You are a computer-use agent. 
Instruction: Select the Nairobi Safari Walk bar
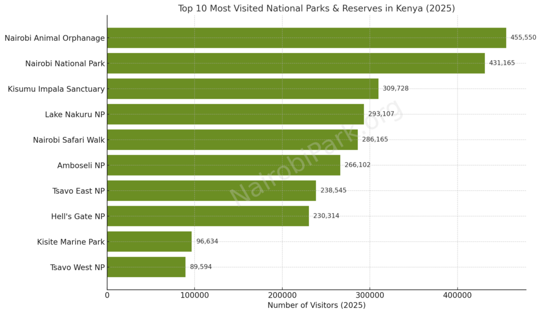click(x=232, y=140)
